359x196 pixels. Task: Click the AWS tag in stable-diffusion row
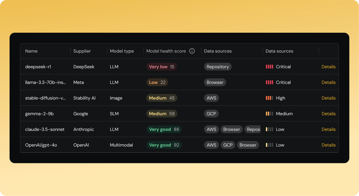coord(211,98)
